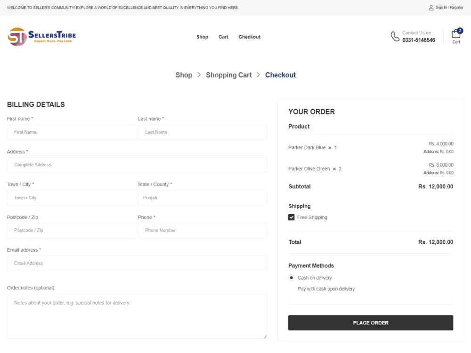Open Sign In / Register link
This screenshot has width=471, height=353.
pos(449,8)
